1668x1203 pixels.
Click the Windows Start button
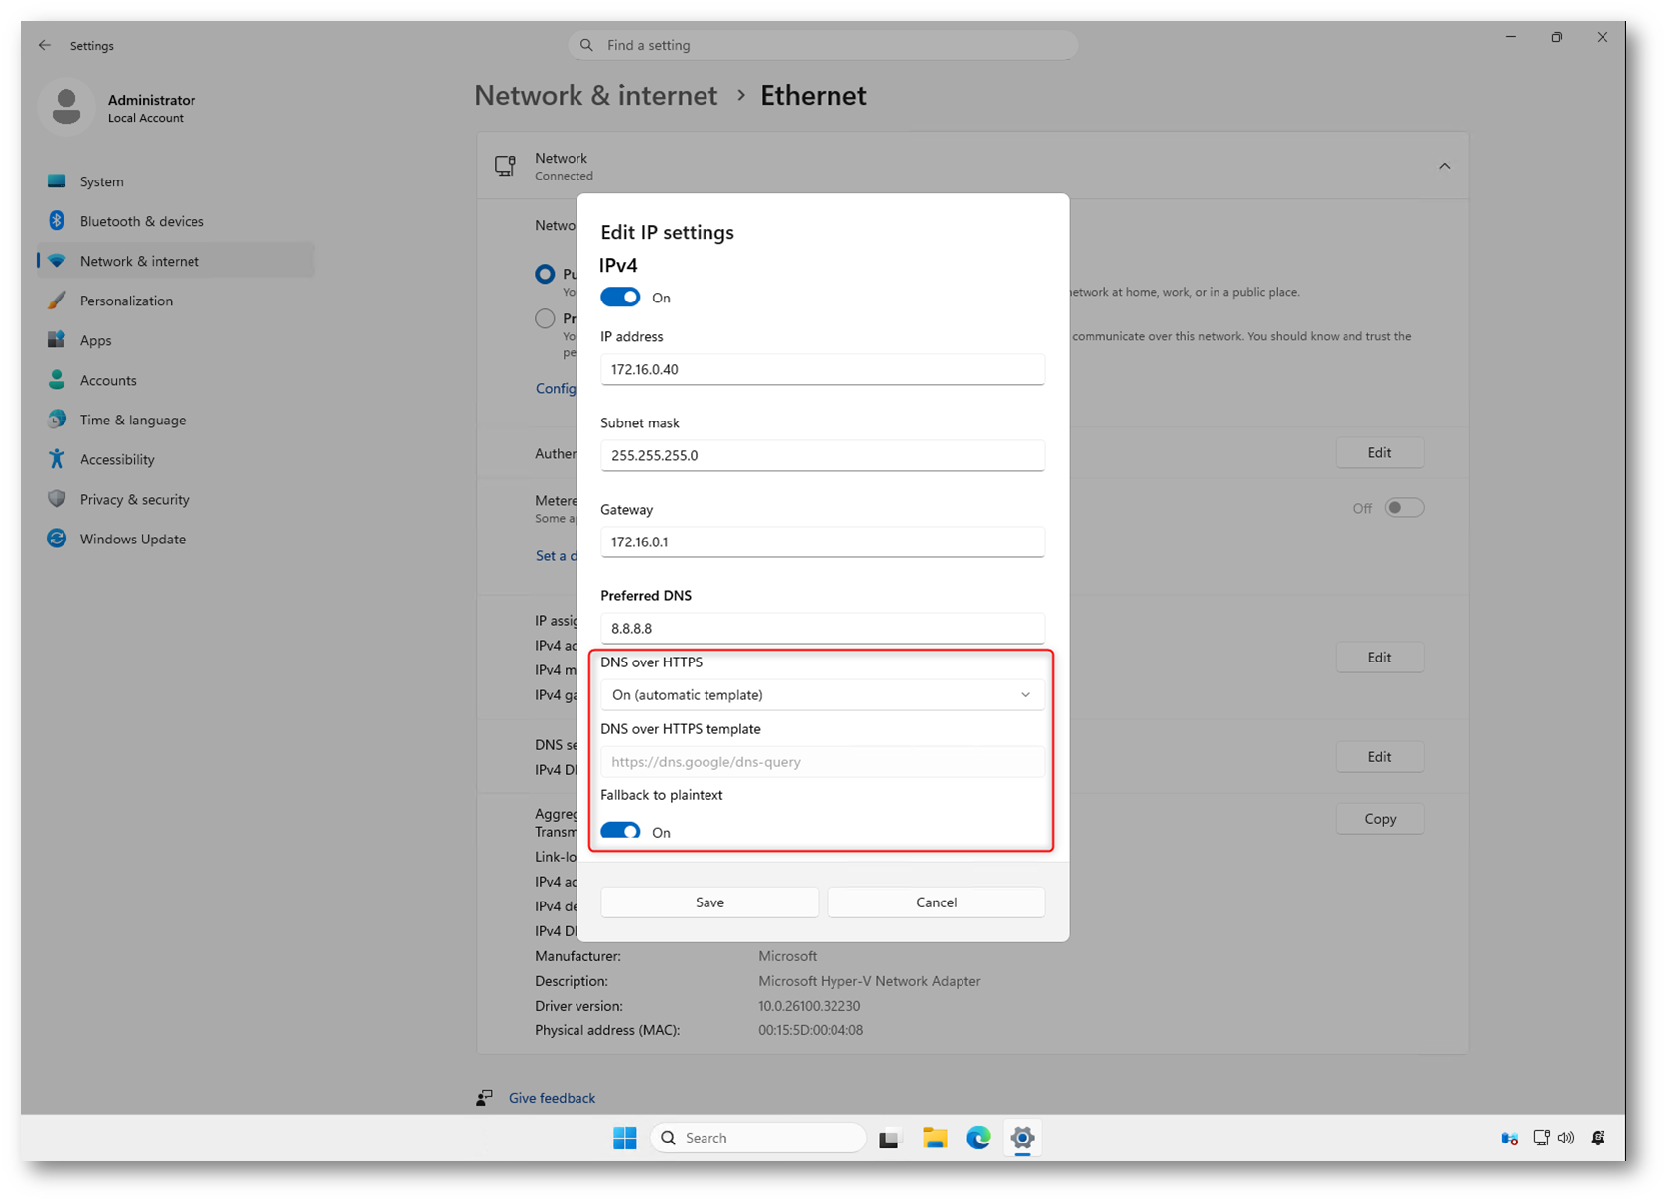point(624,1138)
